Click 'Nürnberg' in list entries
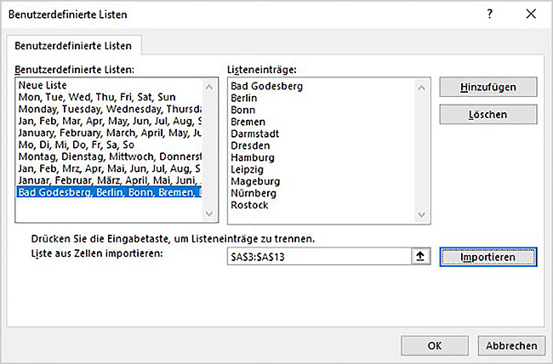 (254, 193)
